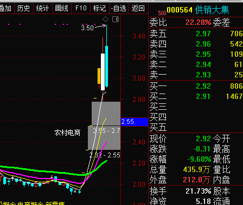Click 换手 value 21.73%

(x=199, y=191)
